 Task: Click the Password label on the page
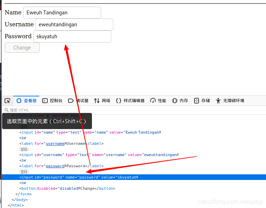point(18,36)
